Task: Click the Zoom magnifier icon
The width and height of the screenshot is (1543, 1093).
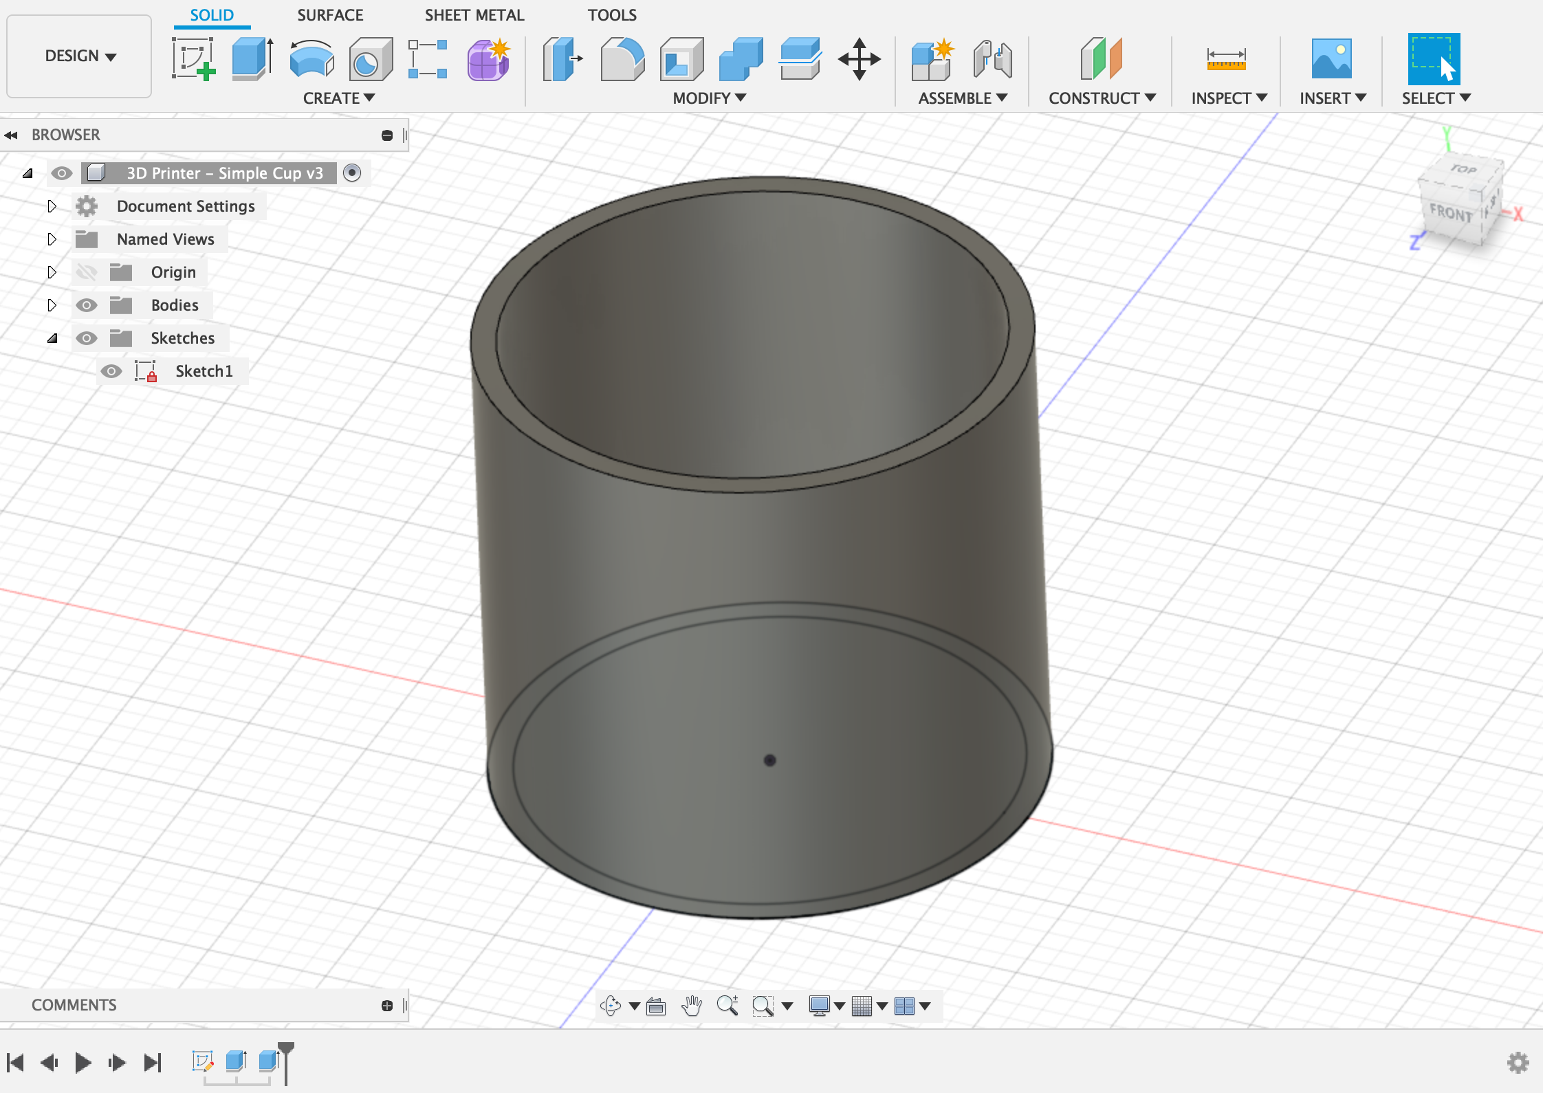Action: click(727, 1006)
